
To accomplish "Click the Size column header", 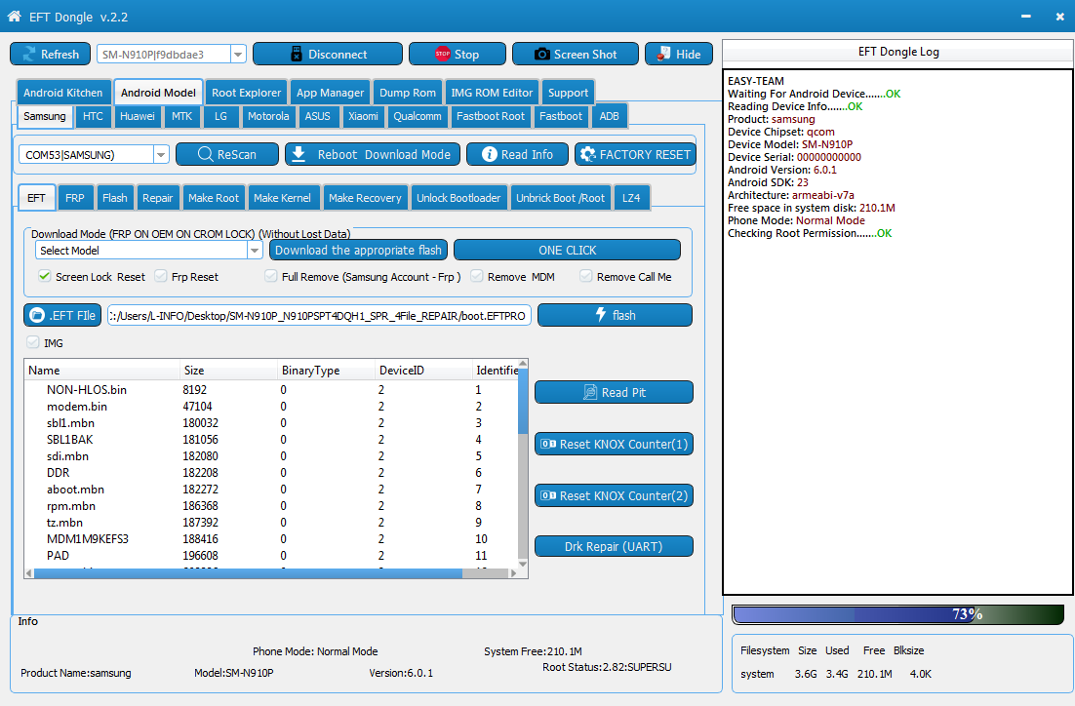I will point(228,371).
